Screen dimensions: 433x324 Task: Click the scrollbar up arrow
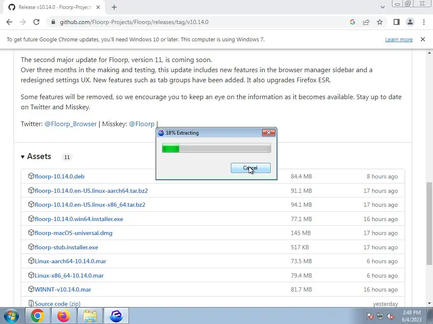click(x=429, y=53)
